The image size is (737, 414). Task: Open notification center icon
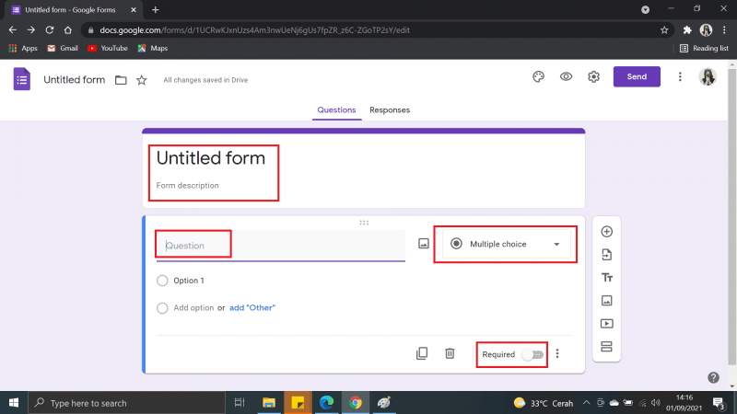(x=719, y=403)
